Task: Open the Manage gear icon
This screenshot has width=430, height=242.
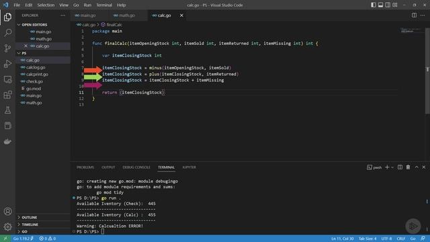Action: (x=7, y=227)
